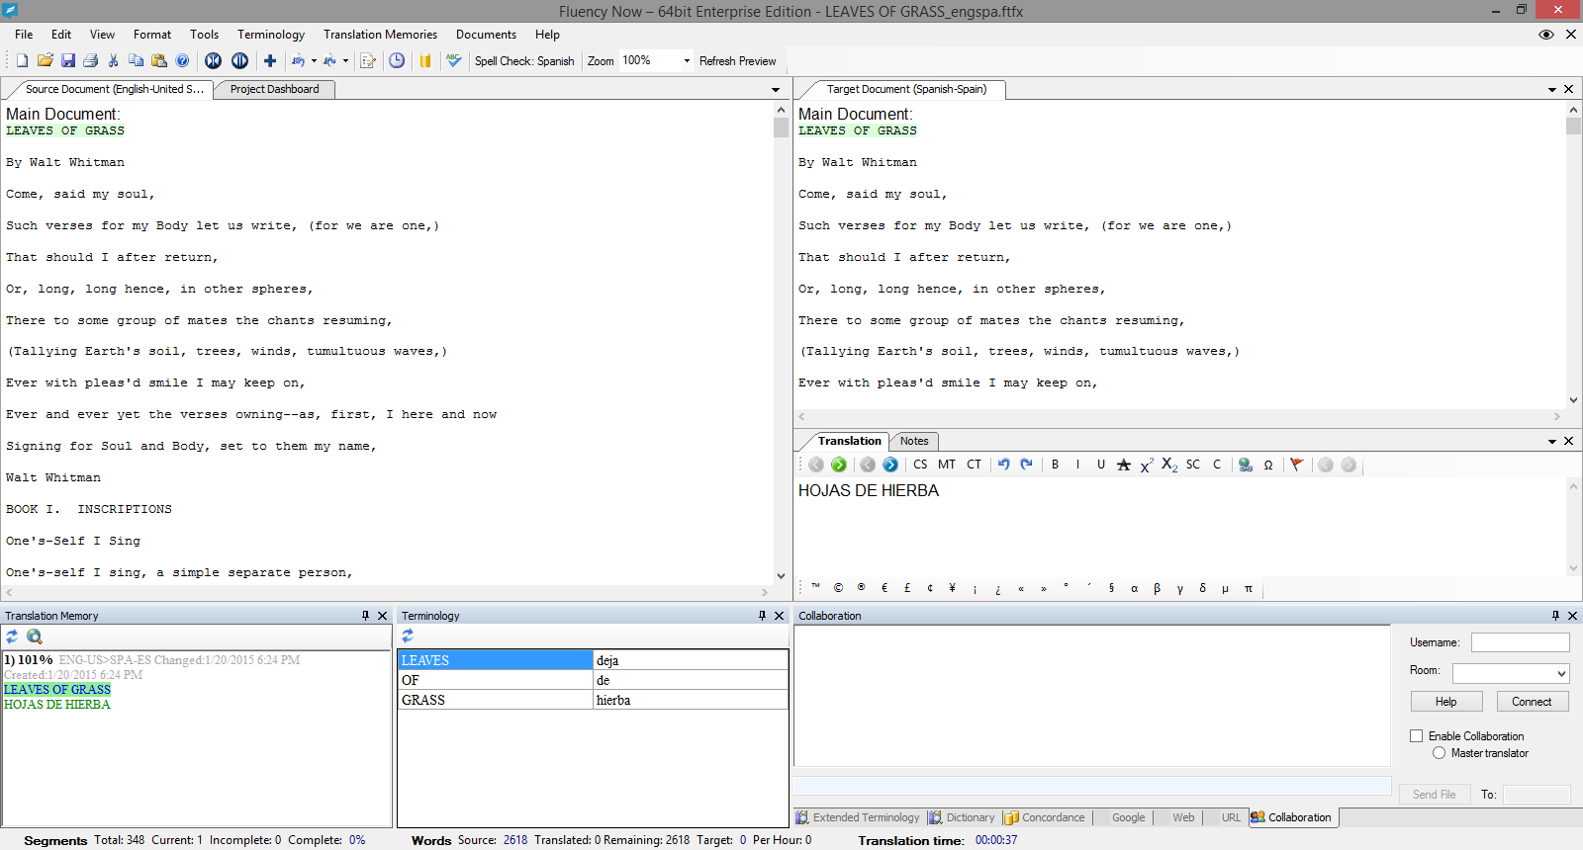
Task: Apply underline with U button
Action: 1101,465
